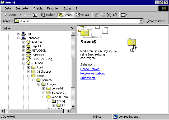Click inside the Adresse address field
169x120 pixels.
(77, 21)
